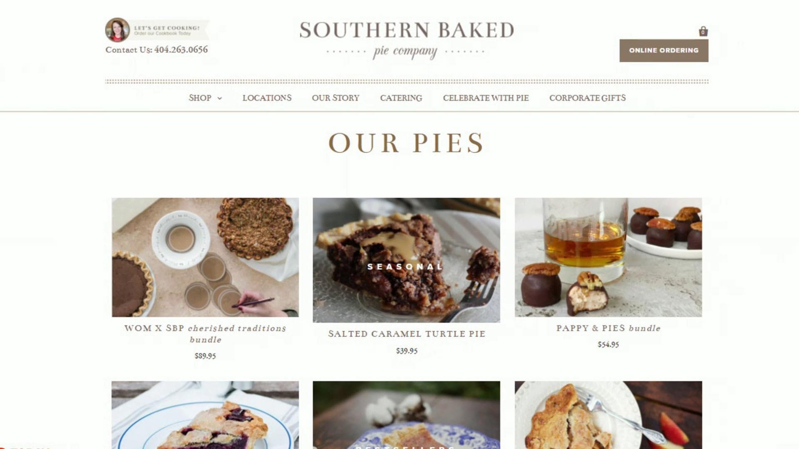Image resolution: width=799 pixels, height=449 pixels.
Task: Open the berry pie slice product image
Action: [x=205, y=415]
